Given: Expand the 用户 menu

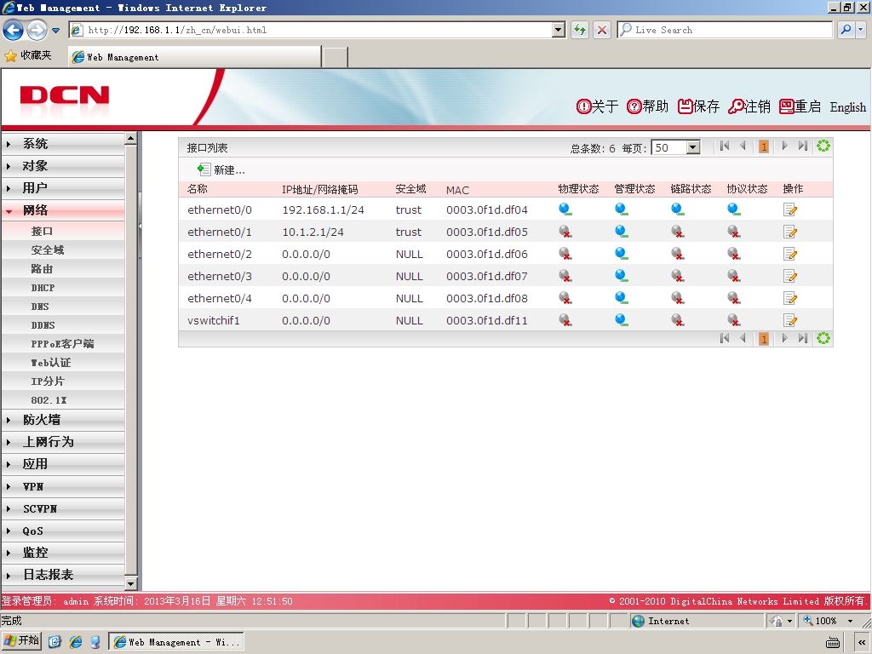Looking at the screenshot, I should (63, 188).
